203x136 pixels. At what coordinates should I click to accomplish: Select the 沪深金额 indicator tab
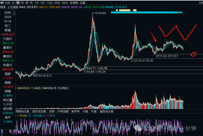point(63,111)
